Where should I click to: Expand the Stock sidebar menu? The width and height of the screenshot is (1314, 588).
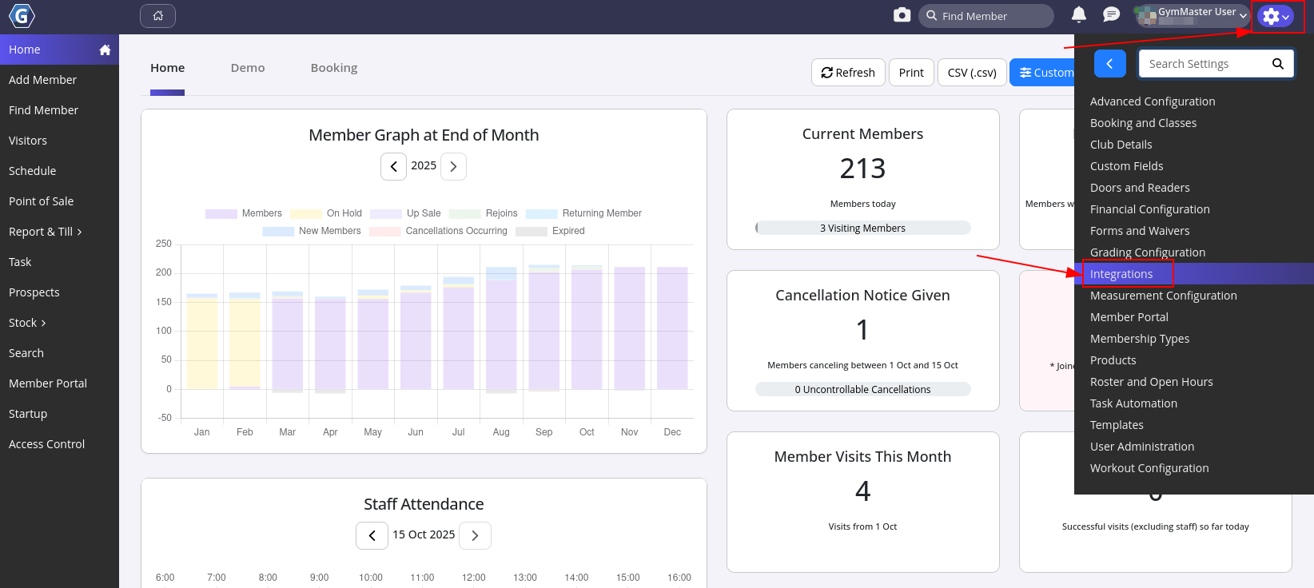tap(27, 323)
